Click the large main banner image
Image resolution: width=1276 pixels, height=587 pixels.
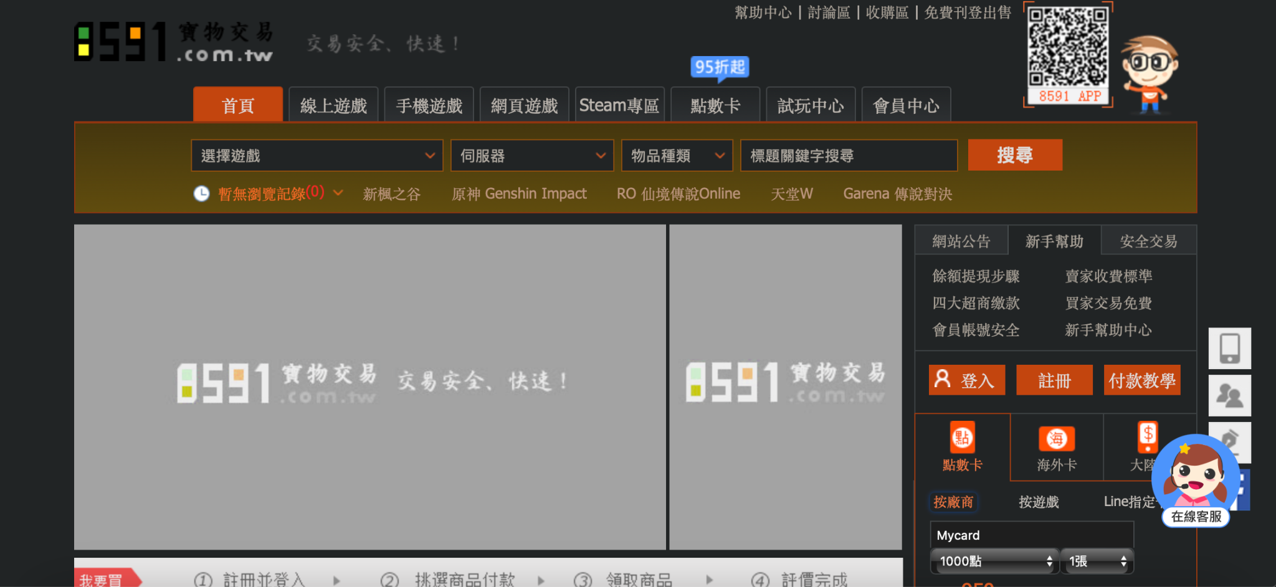click(x=370, y=387)
